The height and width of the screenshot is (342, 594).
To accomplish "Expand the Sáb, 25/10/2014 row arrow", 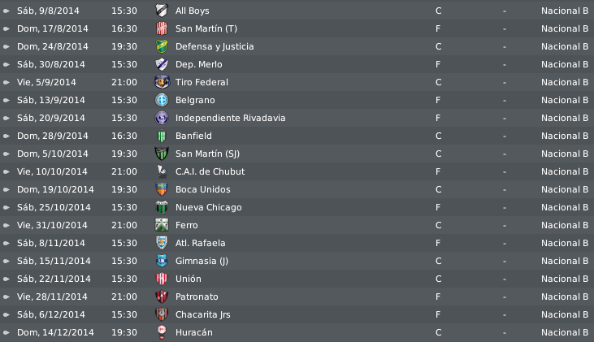I will tap(6, 207).
